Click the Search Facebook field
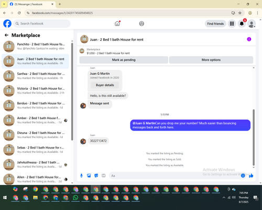262x210 pixels. pyautogui.click(x=42, y=24)
